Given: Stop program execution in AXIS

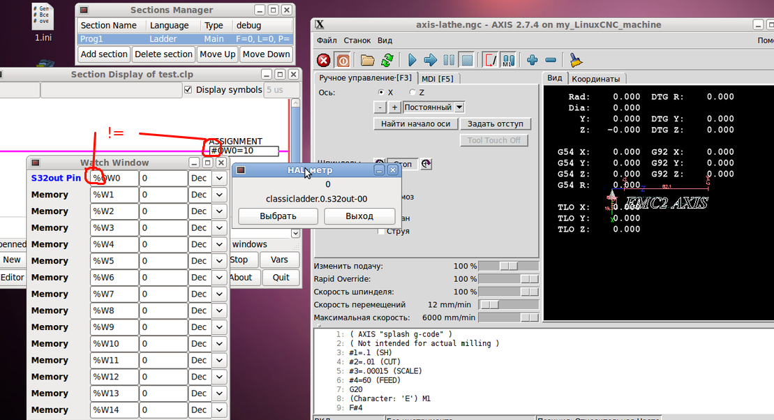Looking at the screenshot, I should (x=467, y=60).
